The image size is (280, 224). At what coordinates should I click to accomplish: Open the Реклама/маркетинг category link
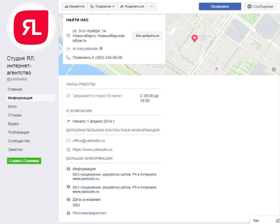click(x=89, y=213)
